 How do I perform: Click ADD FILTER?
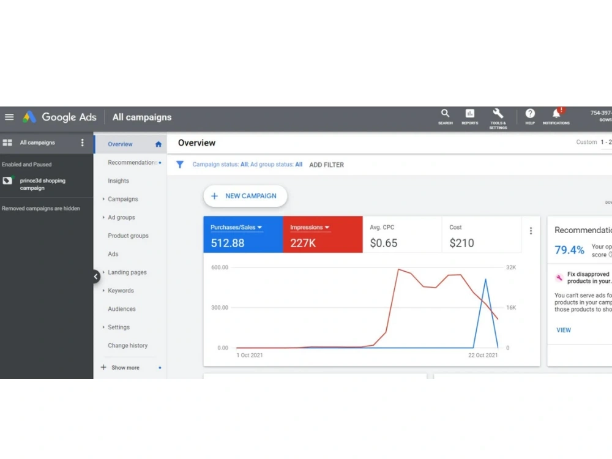tap(326, 165)
